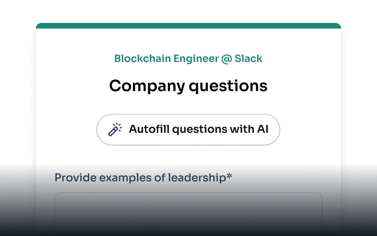Click the word questions in the heading
The height and width of the screenshot is (236, 377).
(x=228, y=86)
